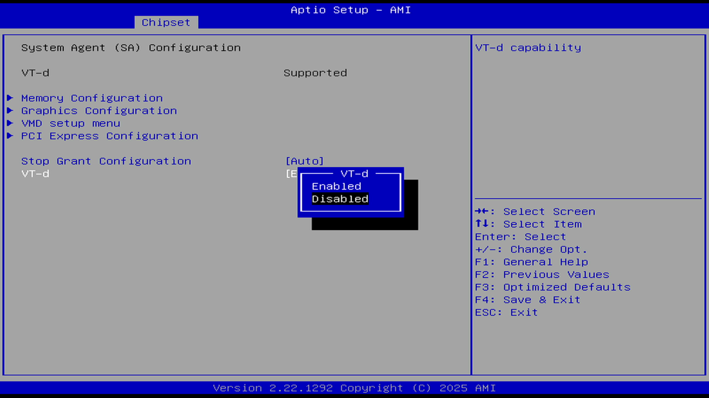
Task: Click the Version 2.22.1292 copyright footer
Action: (354, 388)
